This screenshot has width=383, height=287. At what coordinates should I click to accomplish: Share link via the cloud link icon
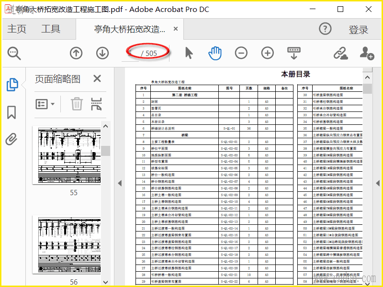[x=341, y=53]
